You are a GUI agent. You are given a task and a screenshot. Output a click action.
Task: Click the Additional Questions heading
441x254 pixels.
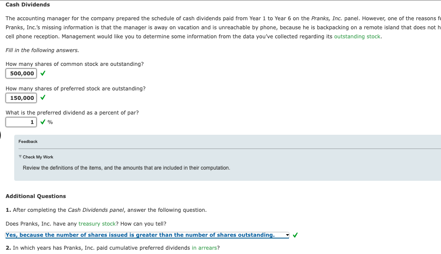pos(36,196)
